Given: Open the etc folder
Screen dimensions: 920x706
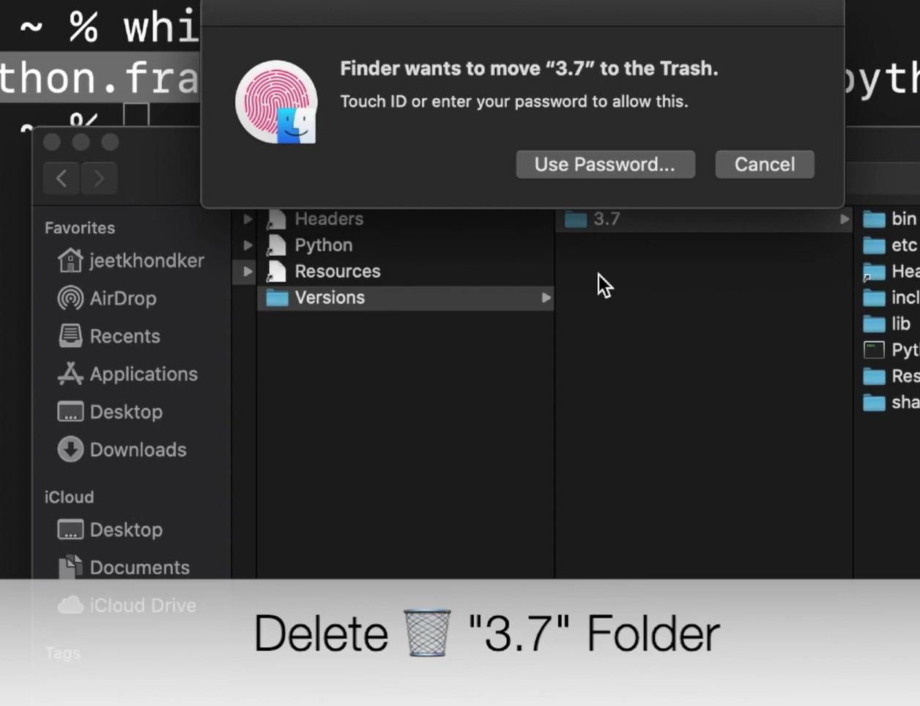Looking at the screenshot, I should tap(889, 245).
